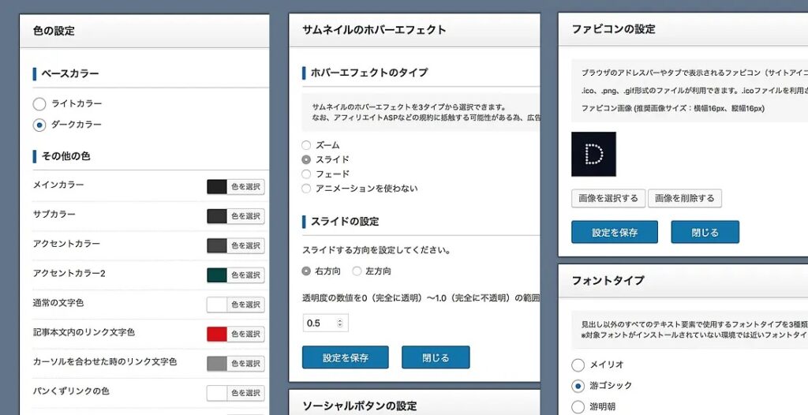Click the green アクセントカラー2 swatch
The image size is (808, 415).
217,275
